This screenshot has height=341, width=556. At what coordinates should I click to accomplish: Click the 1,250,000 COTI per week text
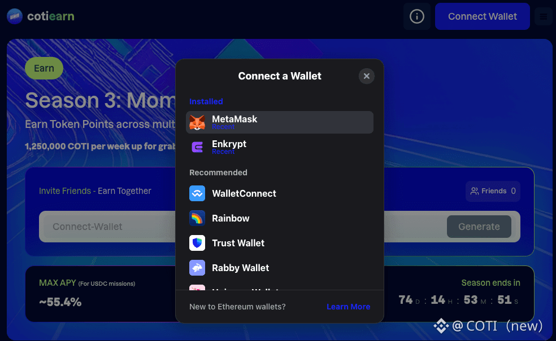pos(101,147)
